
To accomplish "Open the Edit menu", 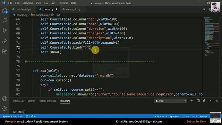I will 17,3.
